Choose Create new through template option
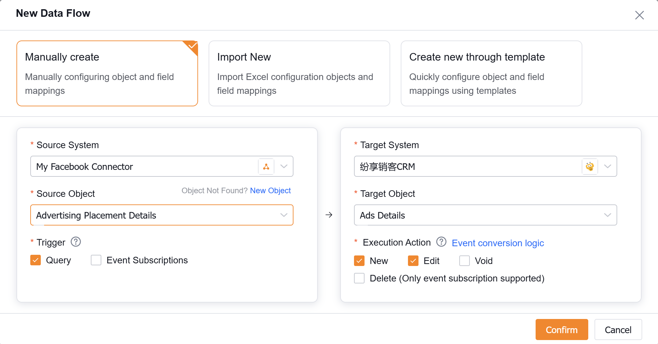The height and width of the screenshot is (344, 658). pos(491,73)
